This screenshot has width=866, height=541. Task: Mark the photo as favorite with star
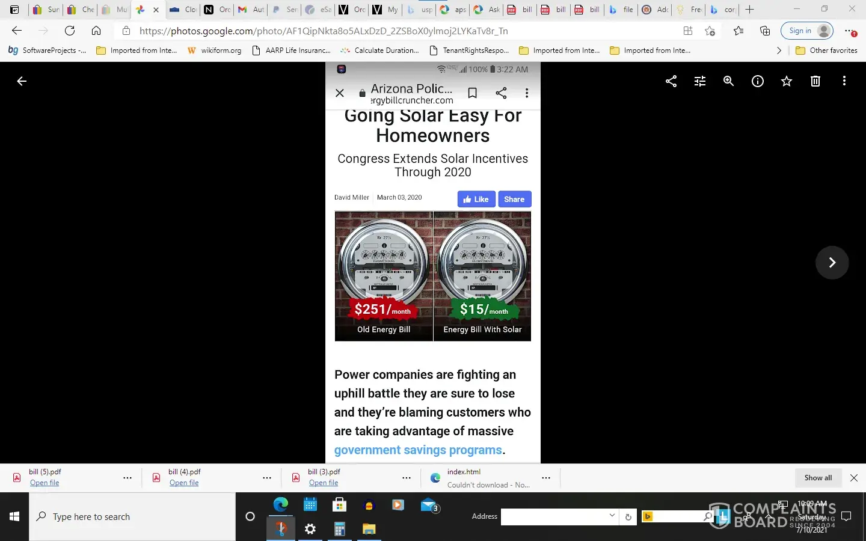[x=787, y=81]
